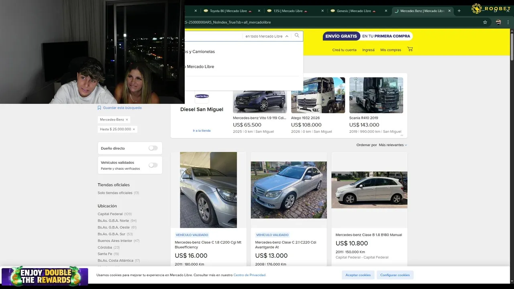Image resolution: width=514 pixels, height=289 pixels.
Task: Open the Clase C C220 Cdi car photo
Action: [289, 190]
